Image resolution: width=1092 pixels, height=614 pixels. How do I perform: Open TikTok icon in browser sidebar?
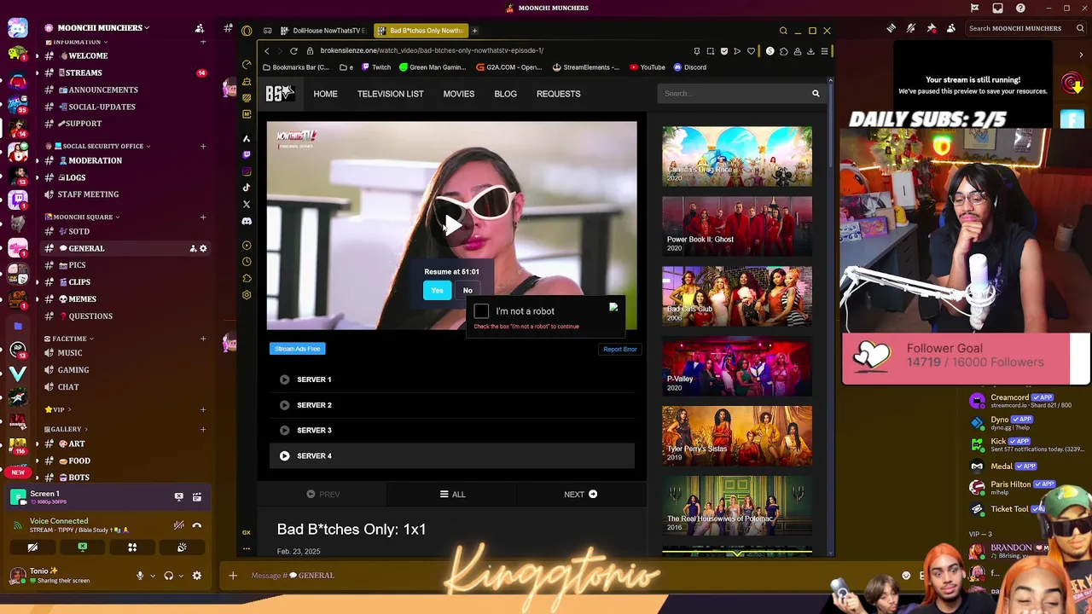point(247,188)
